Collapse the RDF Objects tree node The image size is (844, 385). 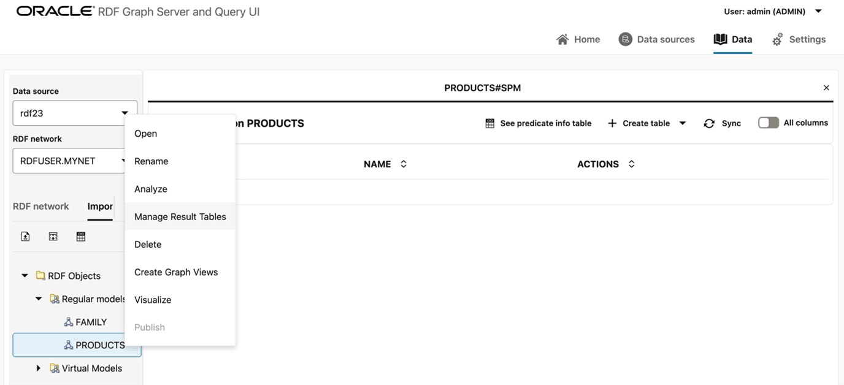tap(25, 276)
